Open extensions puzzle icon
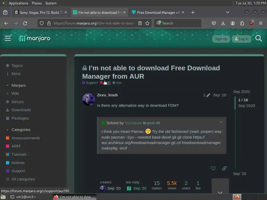 tap(242, 23)
